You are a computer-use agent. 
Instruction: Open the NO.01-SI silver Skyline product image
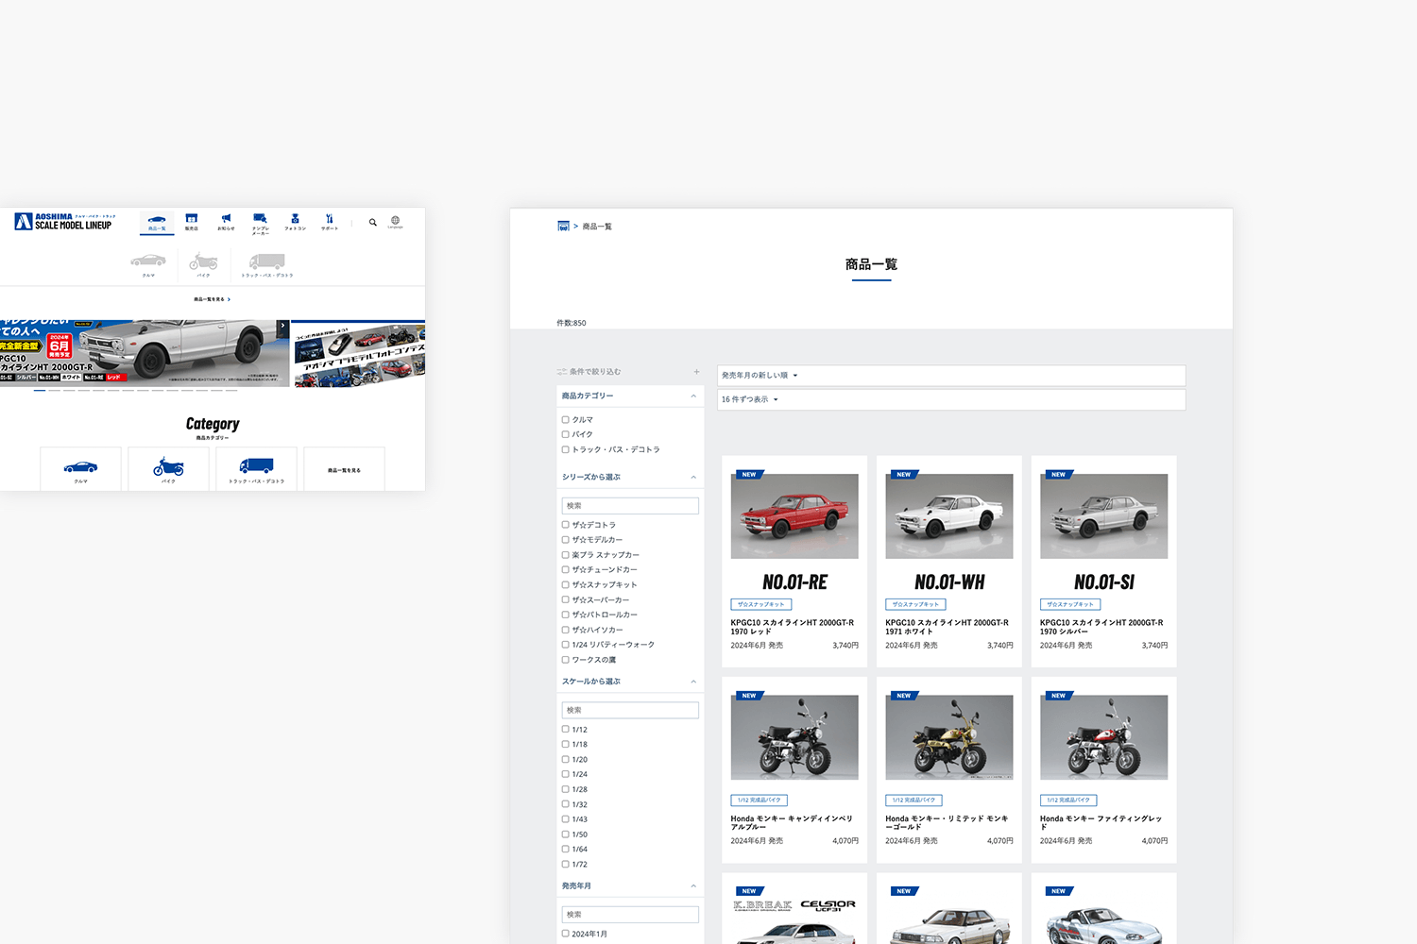pyautogui.click(x=1104, y=516)
